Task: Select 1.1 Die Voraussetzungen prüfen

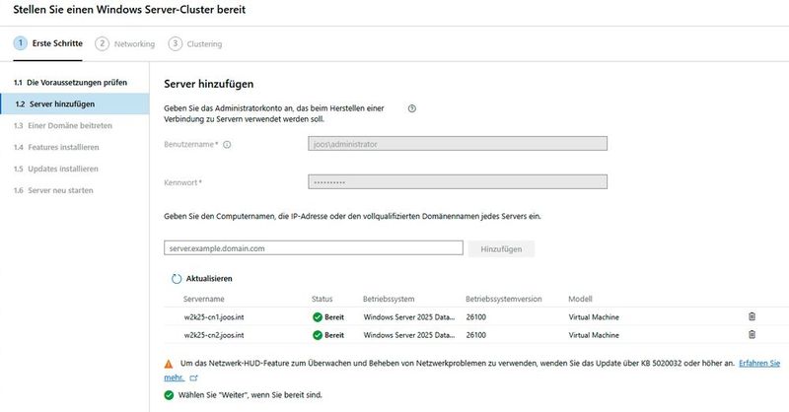Action: (x=70, y=83)
